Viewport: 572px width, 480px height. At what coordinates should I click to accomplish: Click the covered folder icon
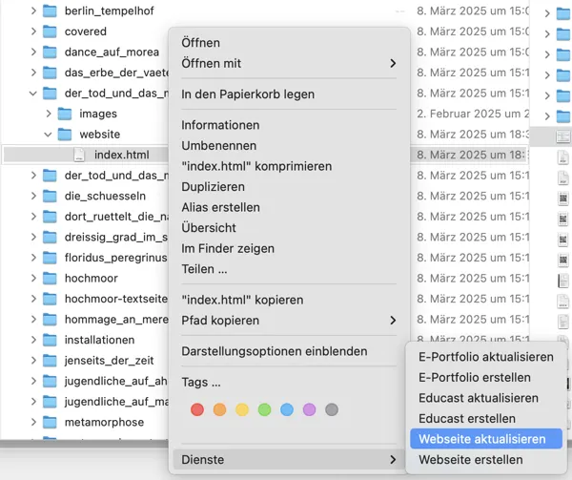[x=50, y=31]
